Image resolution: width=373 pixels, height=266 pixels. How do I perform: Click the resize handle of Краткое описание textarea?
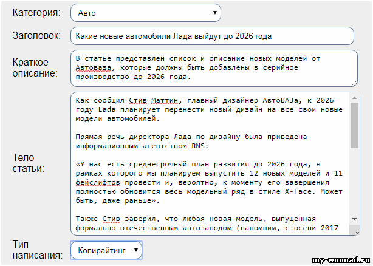[354, 83]
